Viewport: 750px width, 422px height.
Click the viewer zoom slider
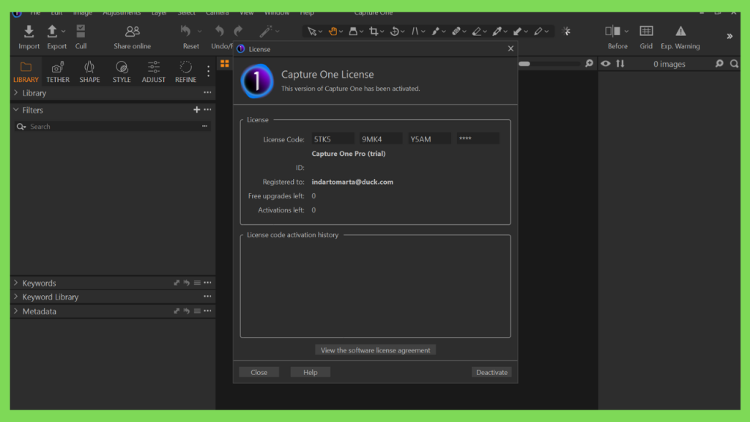(549, 64)
